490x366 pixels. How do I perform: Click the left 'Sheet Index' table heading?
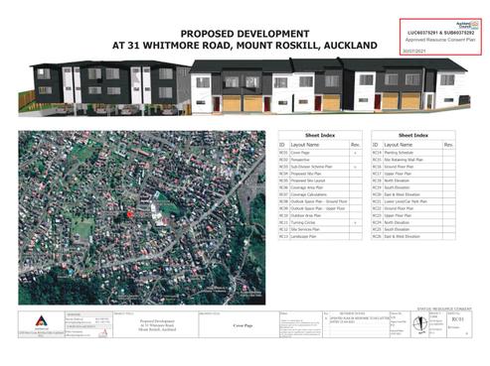point(320,135)
